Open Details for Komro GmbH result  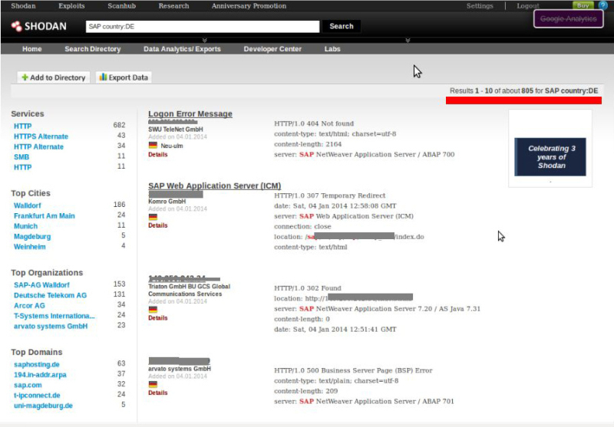tap(158, 225)
